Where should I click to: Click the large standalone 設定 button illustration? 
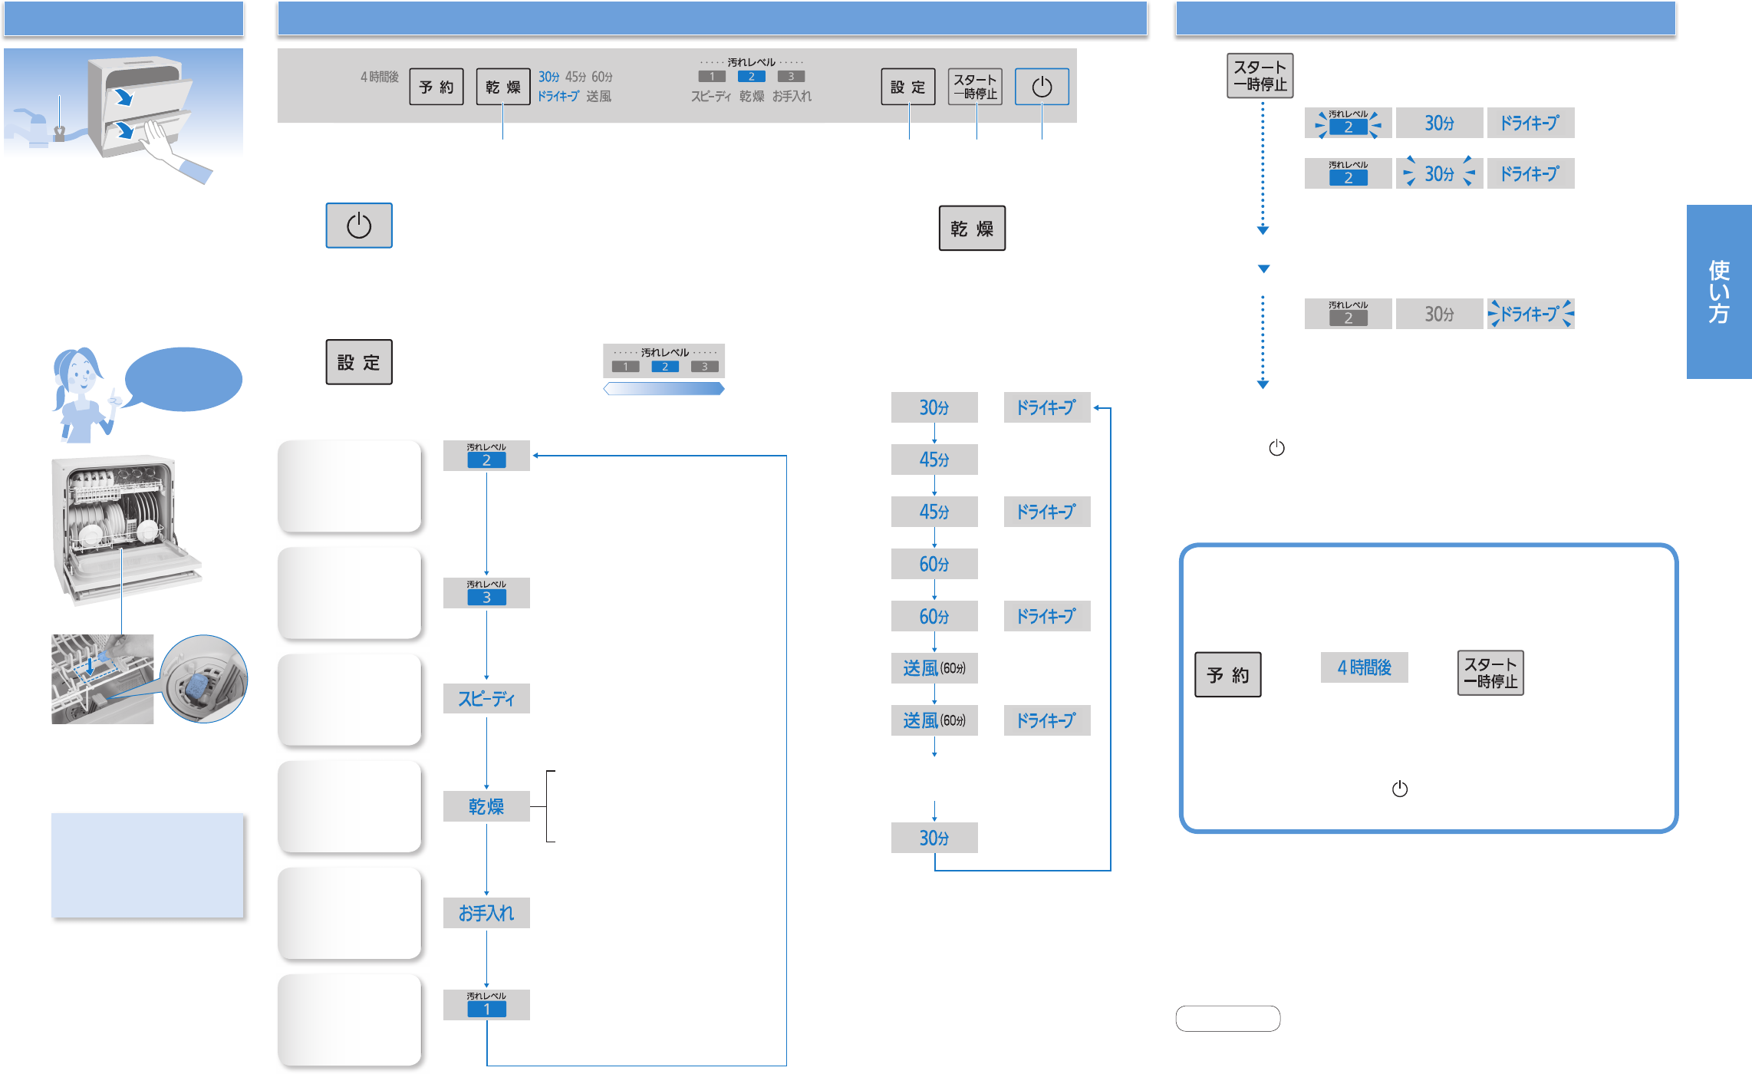(x=359, y=362)
